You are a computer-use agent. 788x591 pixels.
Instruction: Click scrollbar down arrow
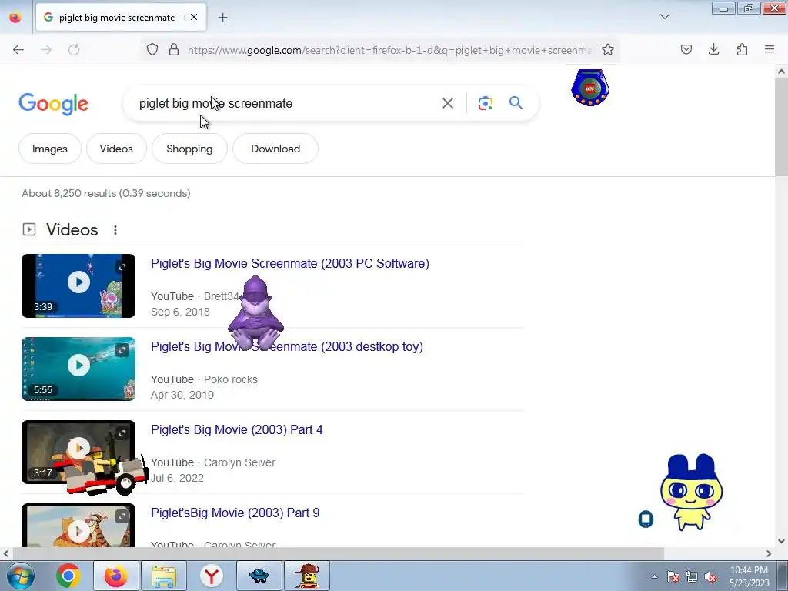coord(781,541)
